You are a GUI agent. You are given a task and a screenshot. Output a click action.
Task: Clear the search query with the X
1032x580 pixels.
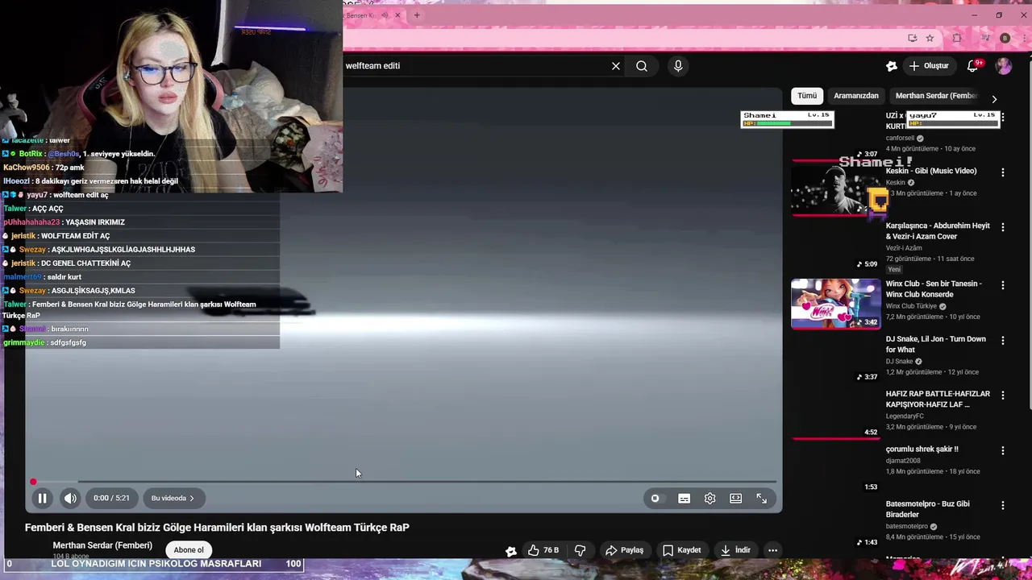pos(616,66)
